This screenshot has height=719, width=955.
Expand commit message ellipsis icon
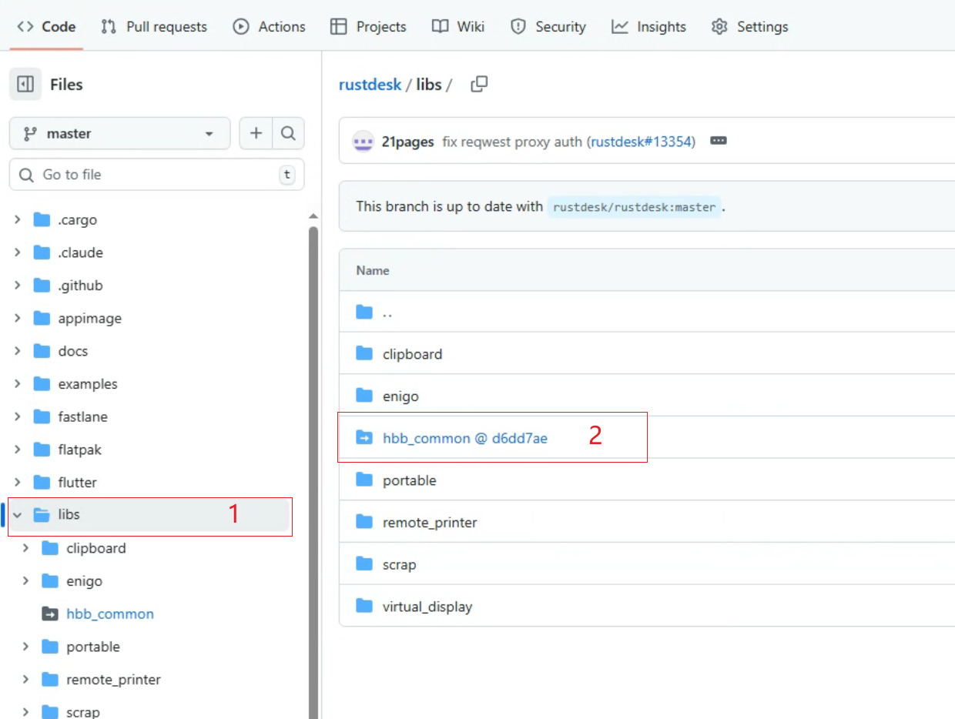point(718,141)
